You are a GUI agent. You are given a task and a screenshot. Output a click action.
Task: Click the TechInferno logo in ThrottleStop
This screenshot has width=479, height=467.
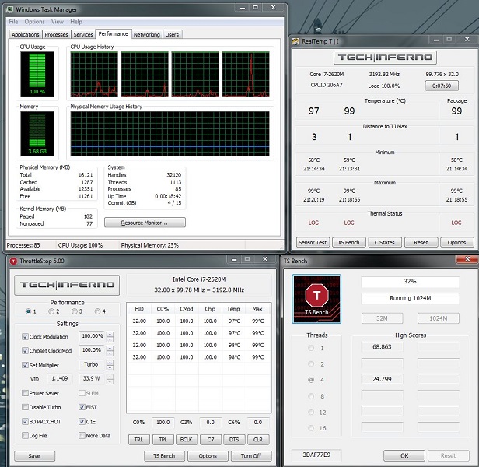[67, 285]
